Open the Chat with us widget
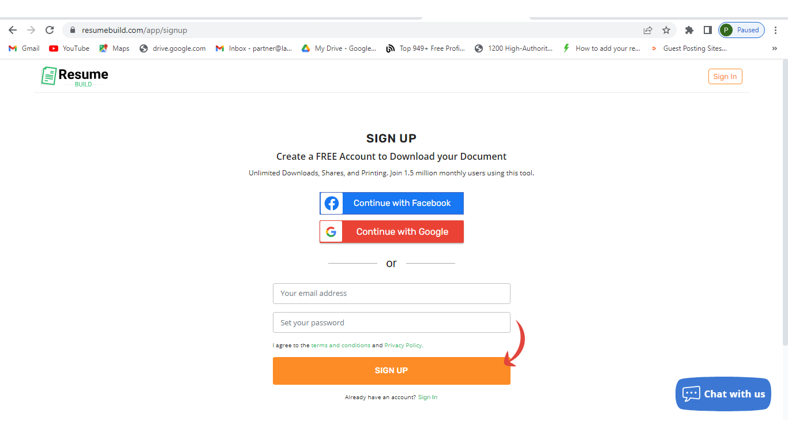Screen dimensions: 788x443 point(723,394)
